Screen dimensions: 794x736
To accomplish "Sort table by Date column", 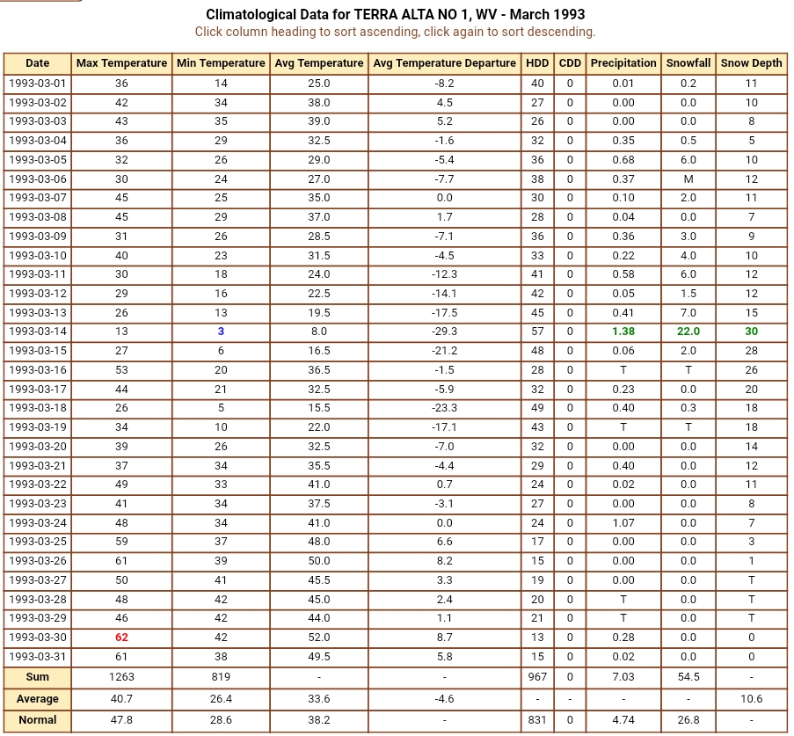I will pos(38,63).
